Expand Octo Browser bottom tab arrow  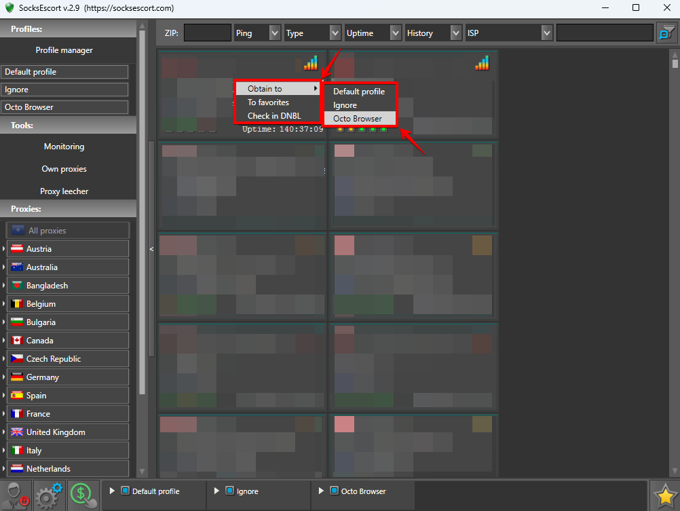point(321,491)
